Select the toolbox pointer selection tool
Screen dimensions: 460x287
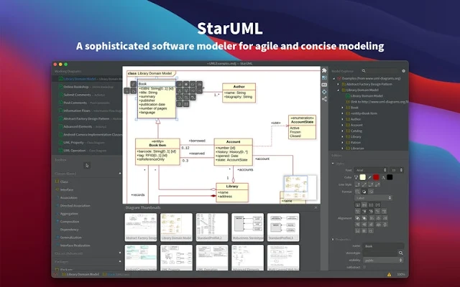pos(87,166)
